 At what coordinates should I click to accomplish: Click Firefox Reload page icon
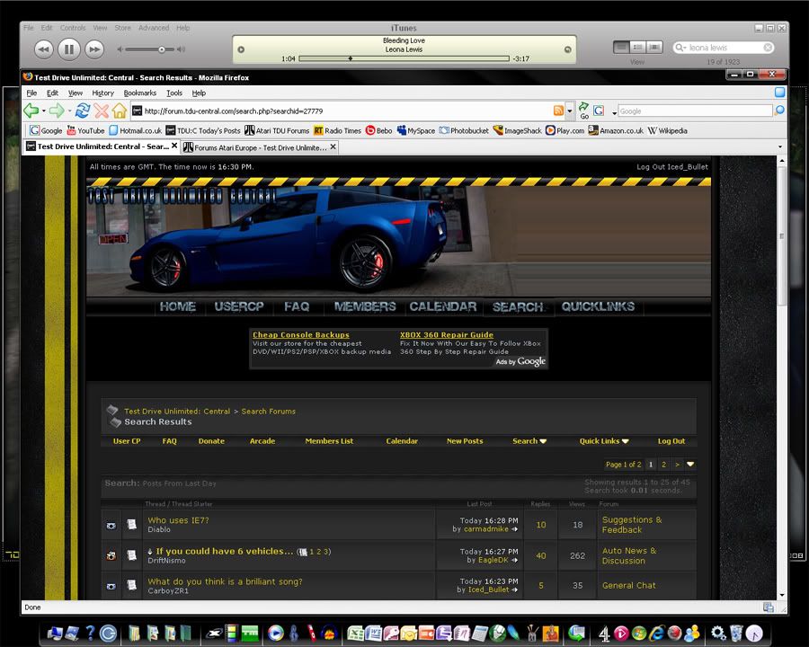[x=82, y=111]
